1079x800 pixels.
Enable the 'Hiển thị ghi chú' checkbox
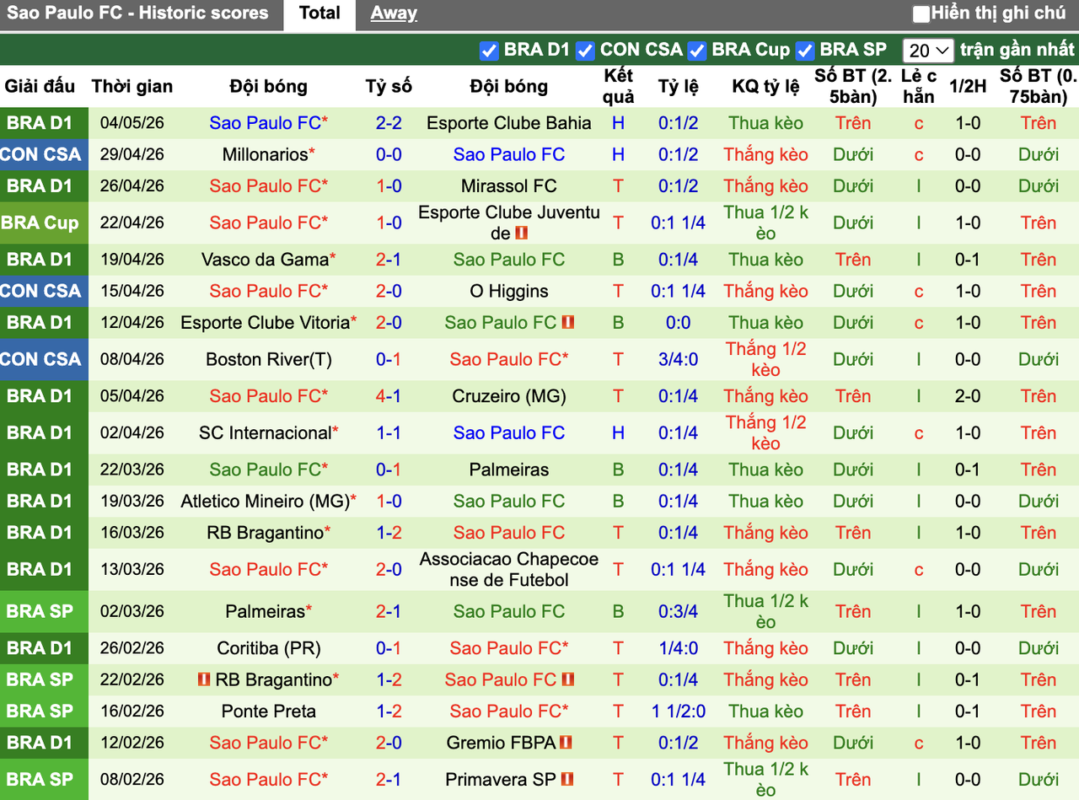pos(921,13)
